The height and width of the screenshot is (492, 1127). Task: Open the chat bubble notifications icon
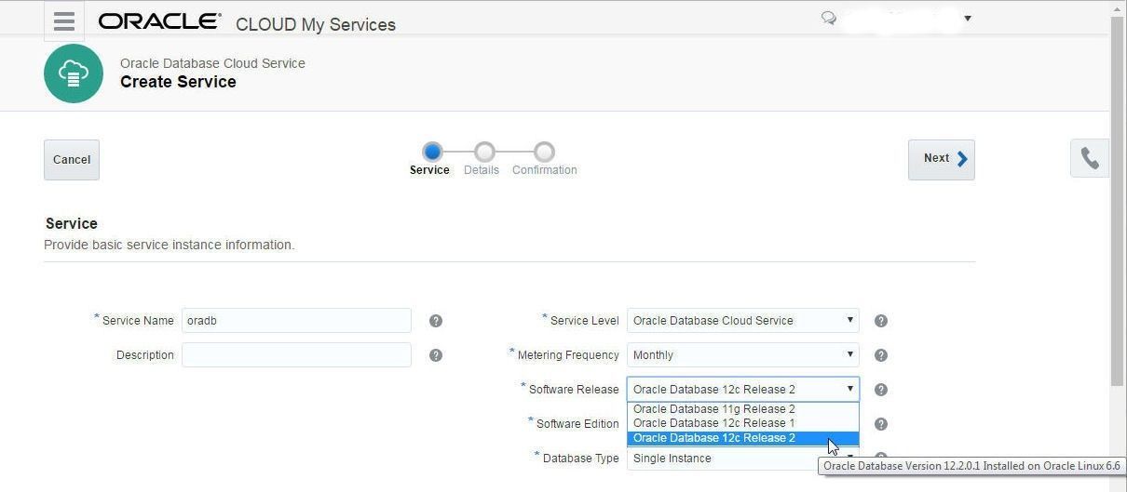[x=828, y=18]
